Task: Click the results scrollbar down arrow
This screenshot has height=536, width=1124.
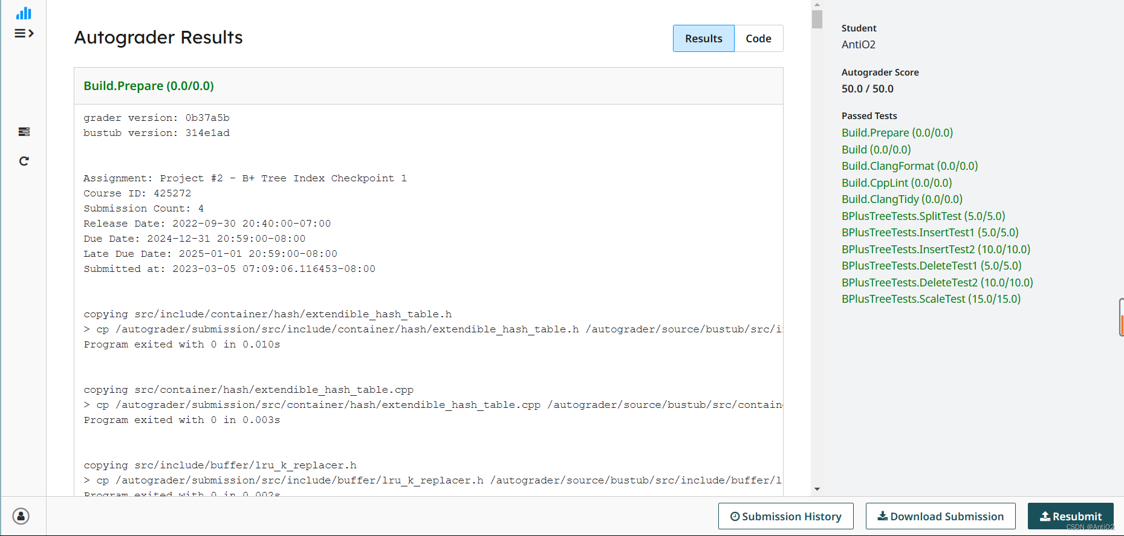Action: (817, 489)
